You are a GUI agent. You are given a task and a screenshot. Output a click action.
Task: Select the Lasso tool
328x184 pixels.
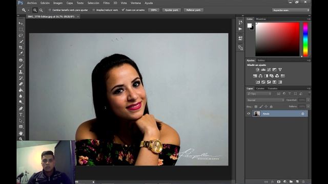[20, 35]
